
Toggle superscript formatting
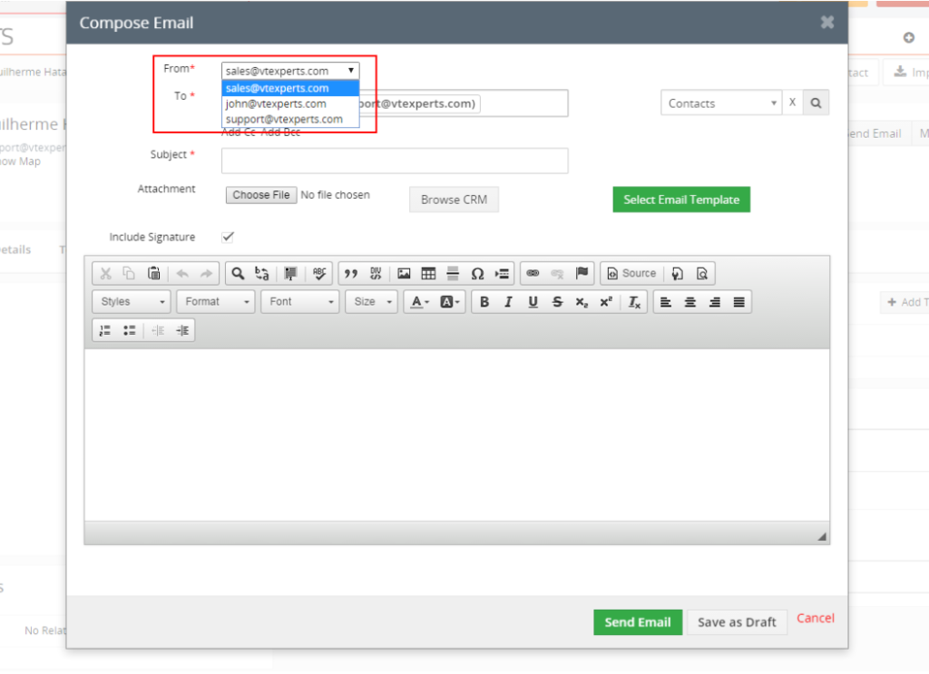point(606,302)
